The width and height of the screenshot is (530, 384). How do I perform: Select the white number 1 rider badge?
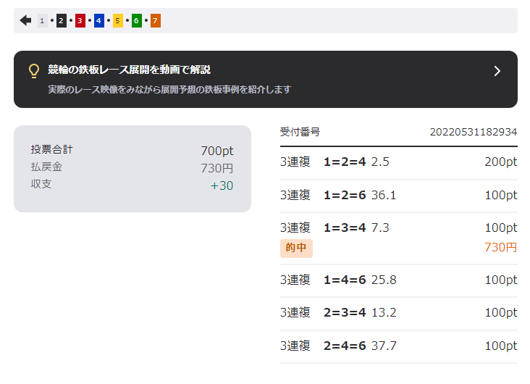[42, 20]
